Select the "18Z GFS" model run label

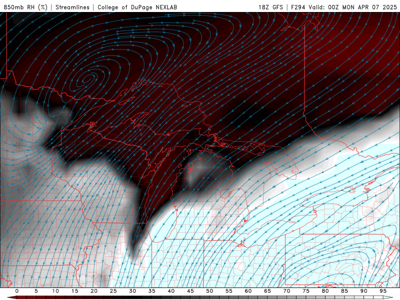(x=270, y=7)
